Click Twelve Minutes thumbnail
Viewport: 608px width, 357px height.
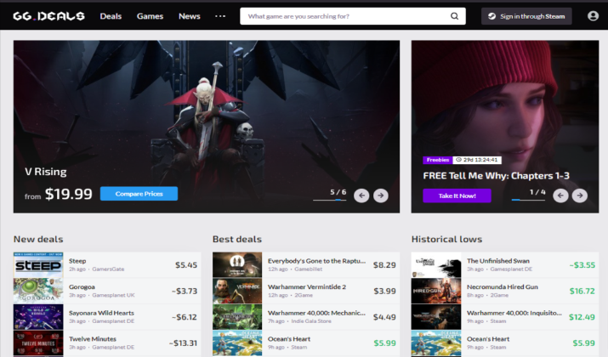(38, 343)
